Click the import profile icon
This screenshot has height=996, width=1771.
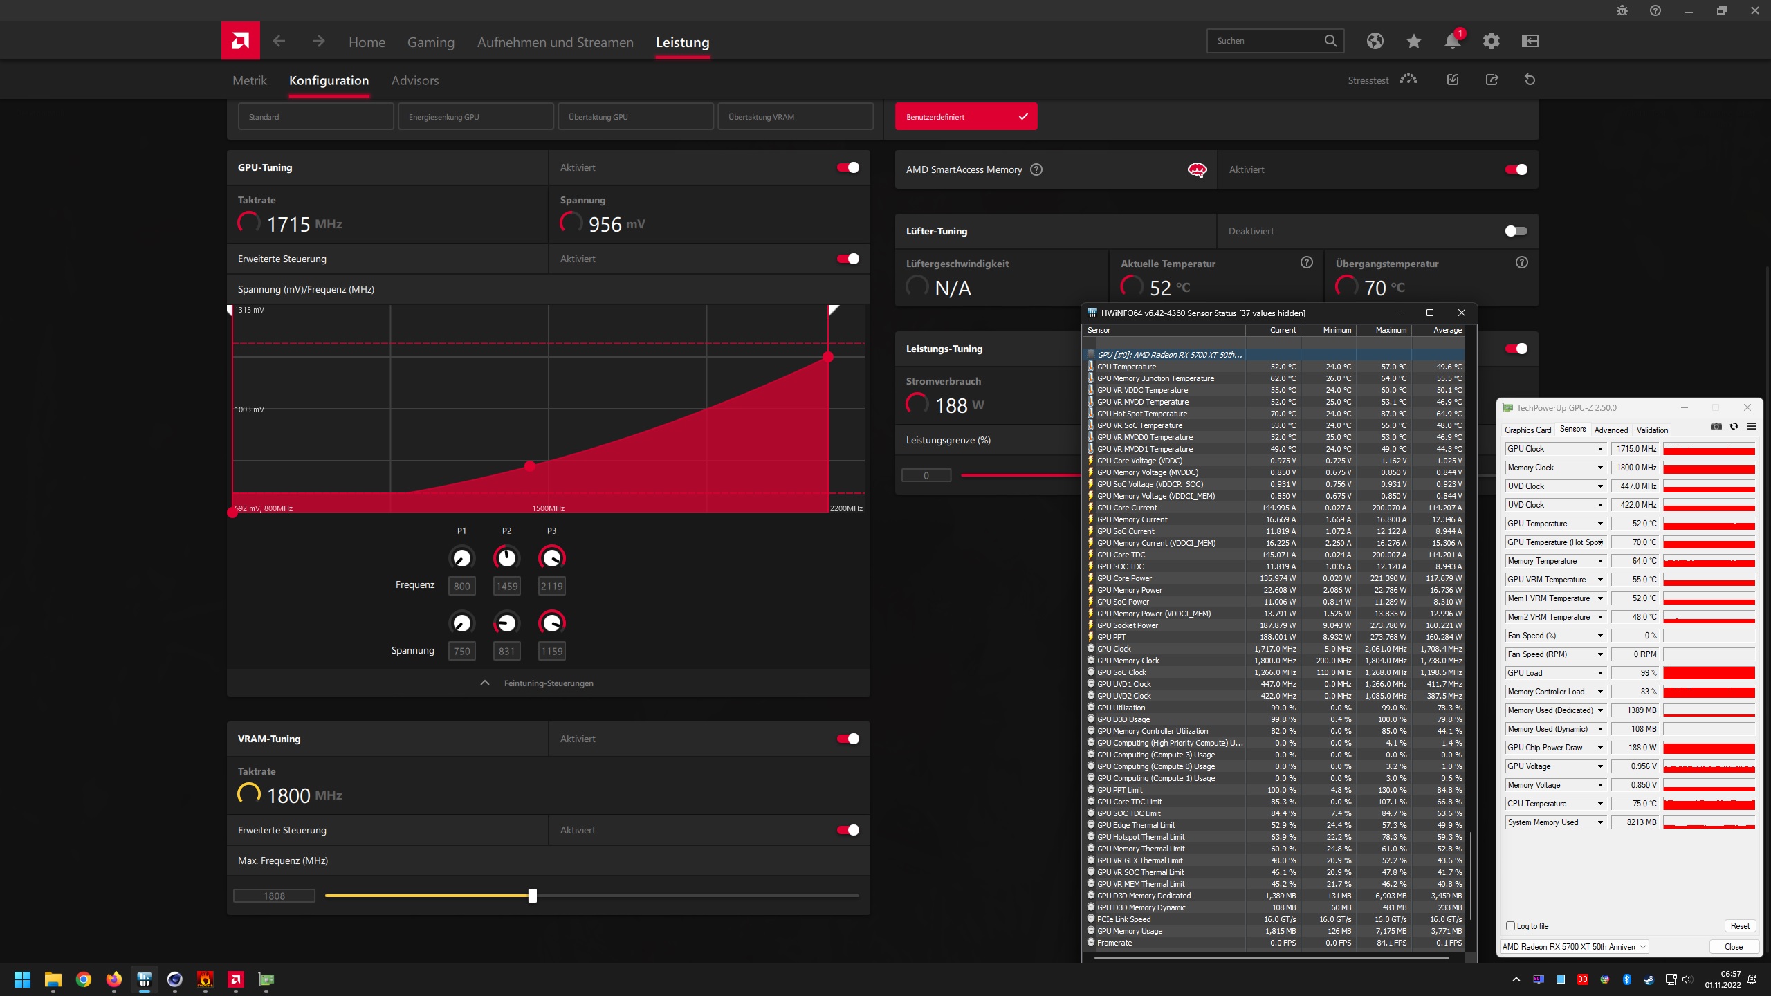tap(1453, 80)
